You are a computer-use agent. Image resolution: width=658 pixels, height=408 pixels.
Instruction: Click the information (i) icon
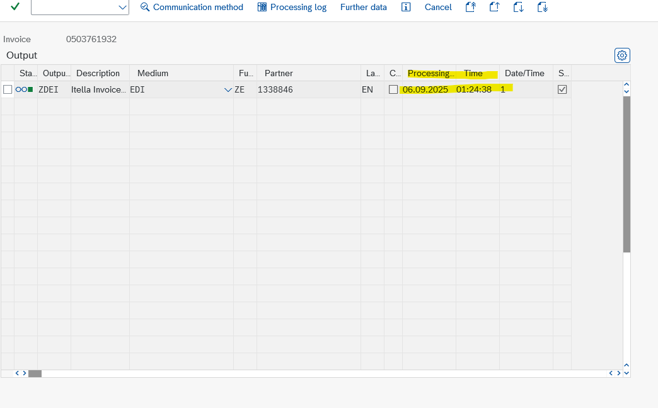click(x=406, y=7)
